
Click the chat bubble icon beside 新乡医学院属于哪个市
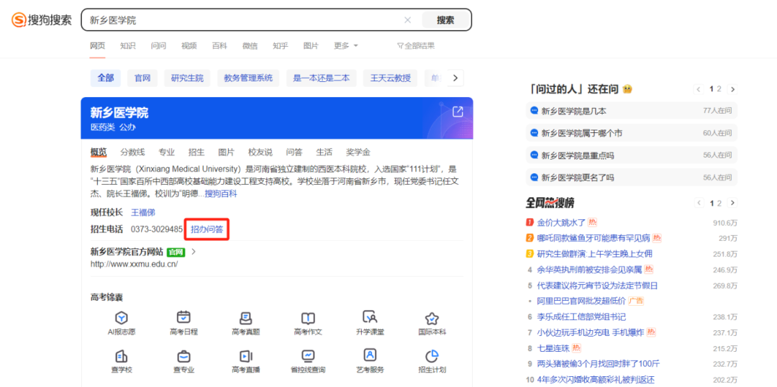[534, 133]
